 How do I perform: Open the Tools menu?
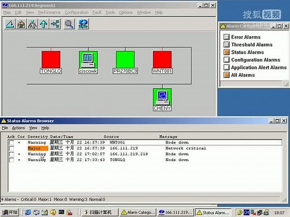(110, 12)
